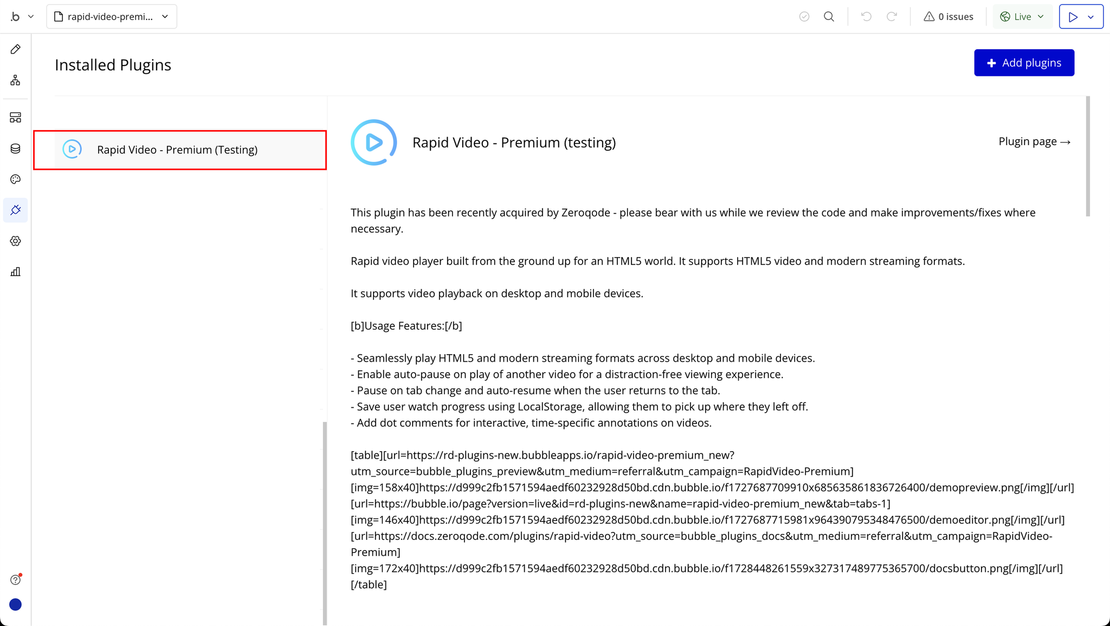The width and height of the screenshot is (1110, 626).
Task: Click the 'It supports video playback' sentence
Action: coord(497,294)
